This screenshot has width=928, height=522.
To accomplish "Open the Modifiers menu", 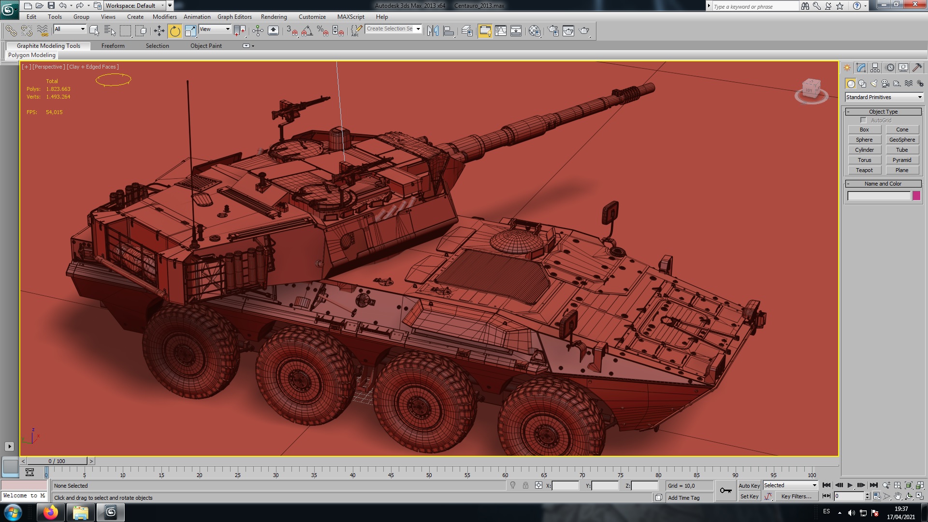I will [164, 17].
